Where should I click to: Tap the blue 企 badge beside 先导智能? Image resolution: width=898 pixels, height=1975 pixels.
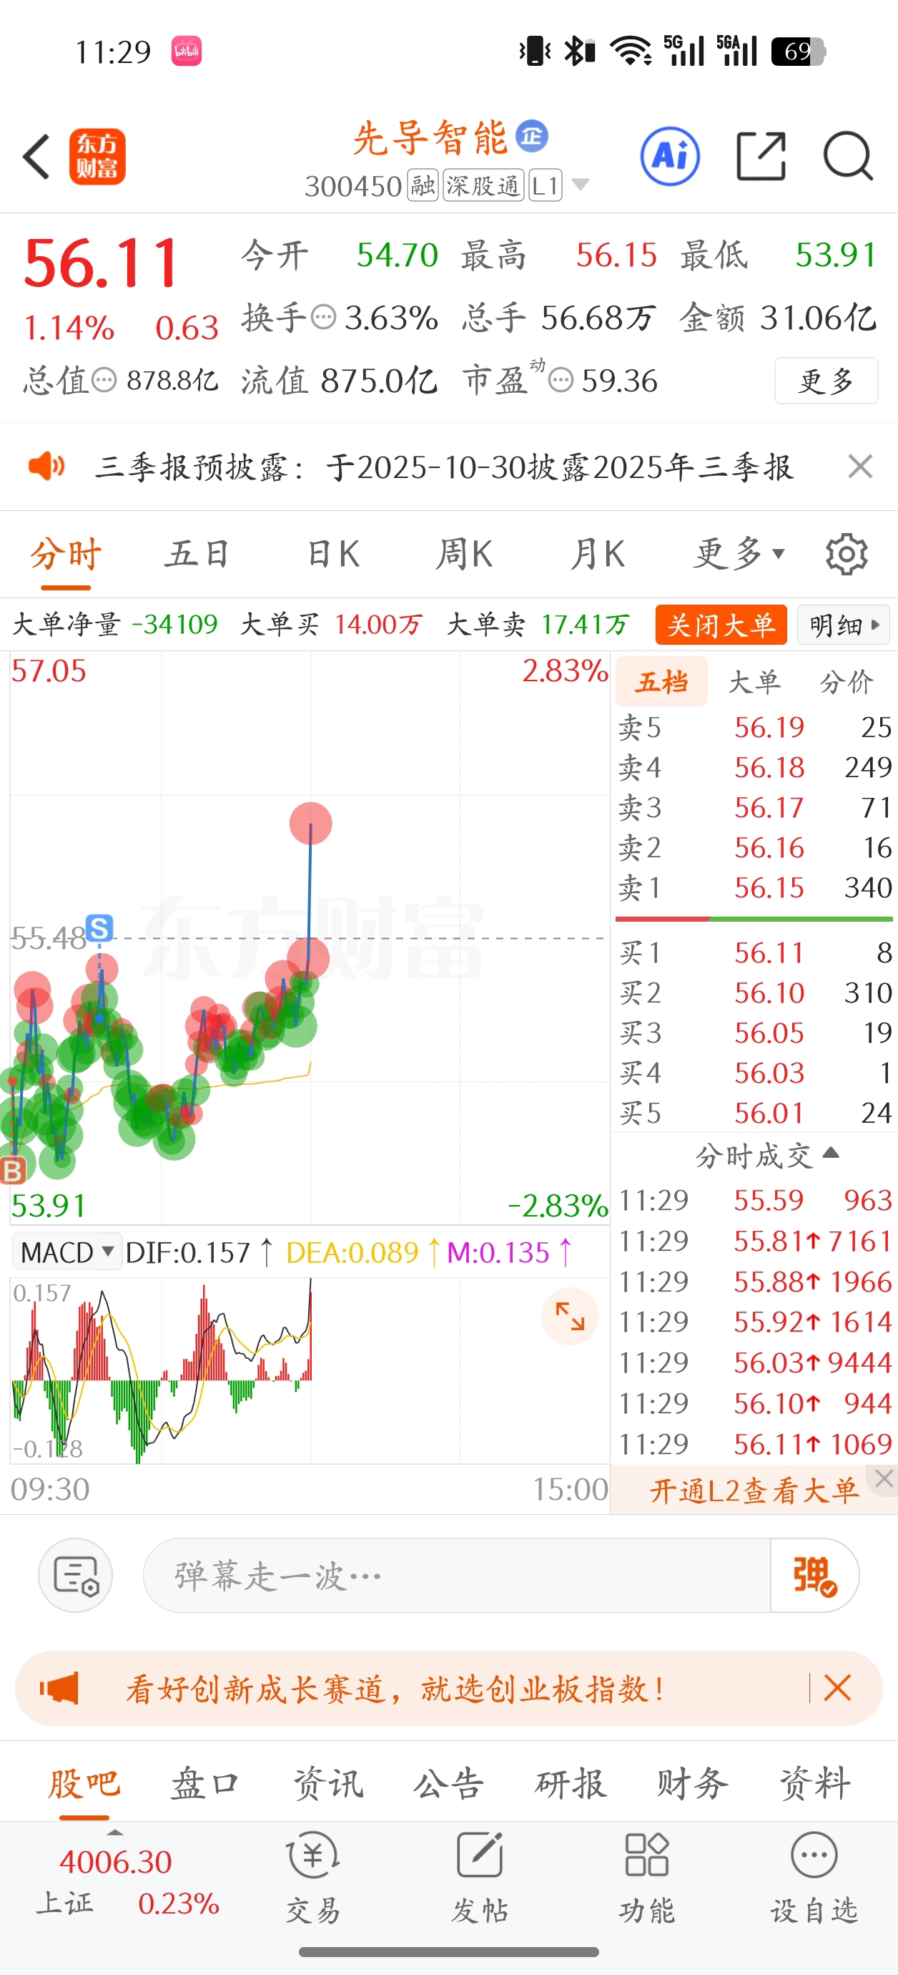click(532, 136)
